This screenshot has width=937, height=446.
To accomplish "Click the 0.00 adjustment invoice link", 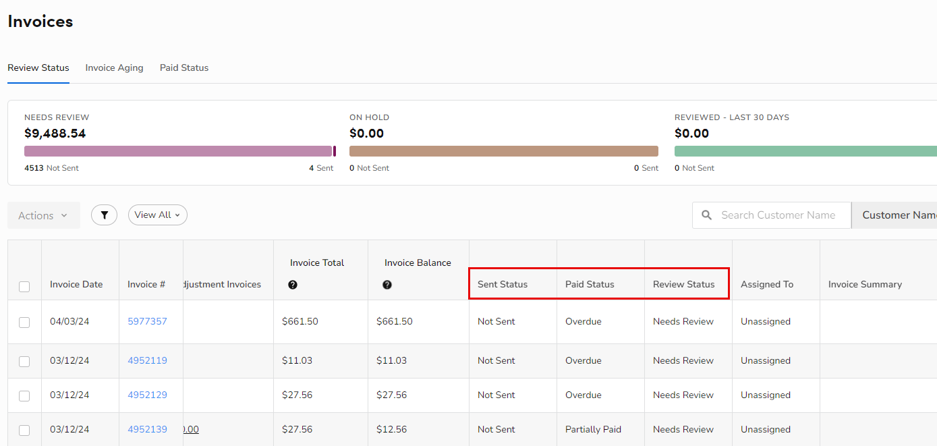I will tap(190, 429).
